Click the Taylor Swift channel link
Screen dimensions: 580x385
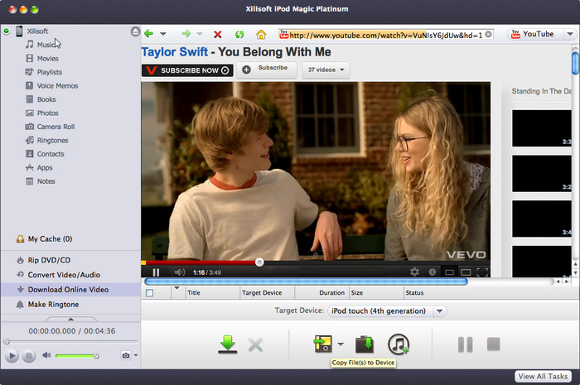click(x=174, y=52)
